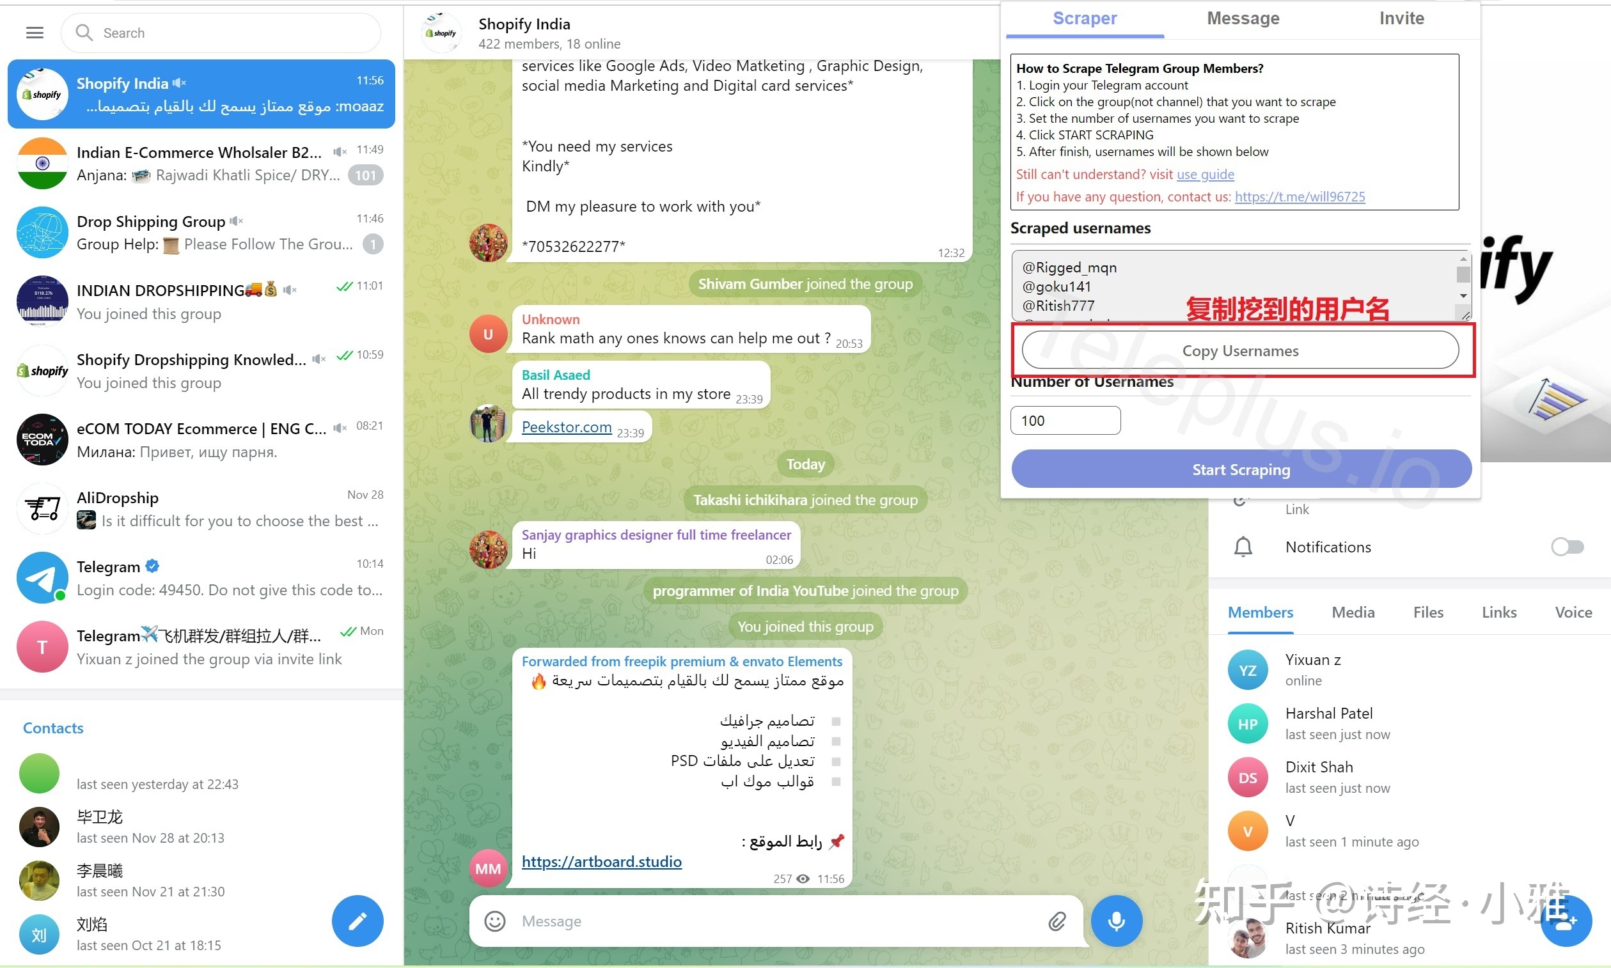The height and width of the screenshot is (968, 1611).
Task: Open https://artboard.studio link in chat
Action: click(x=599, y=860)
